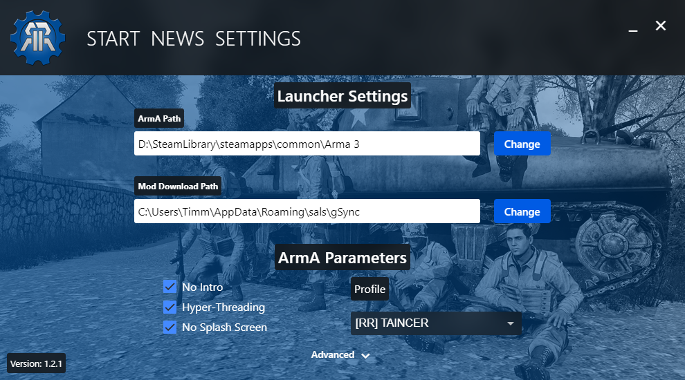Click the ArmA Parameters heading
Image resolution: width=685 pixels, height=380 pixels.
342,258
